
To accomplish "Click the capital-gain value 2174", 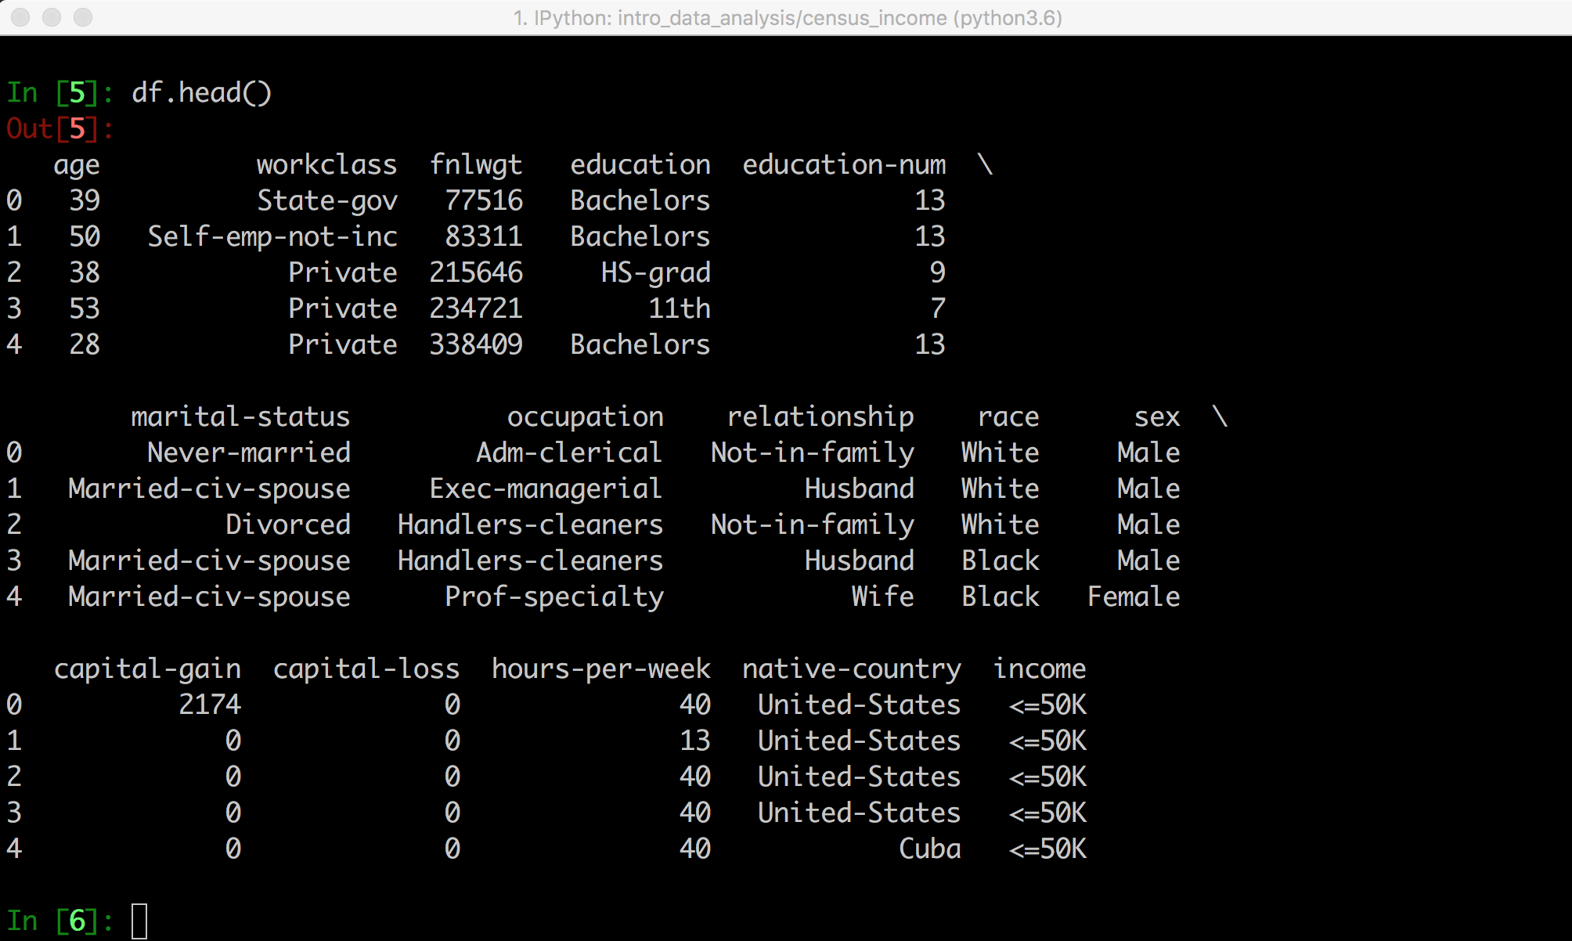I will [209, 705].
